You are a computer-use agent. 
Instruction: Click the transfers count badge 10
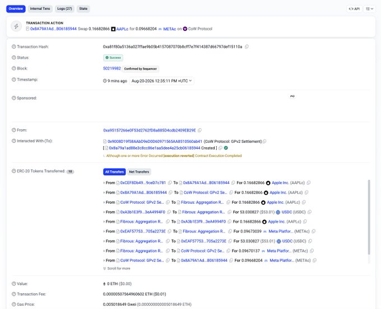point(70,172)
